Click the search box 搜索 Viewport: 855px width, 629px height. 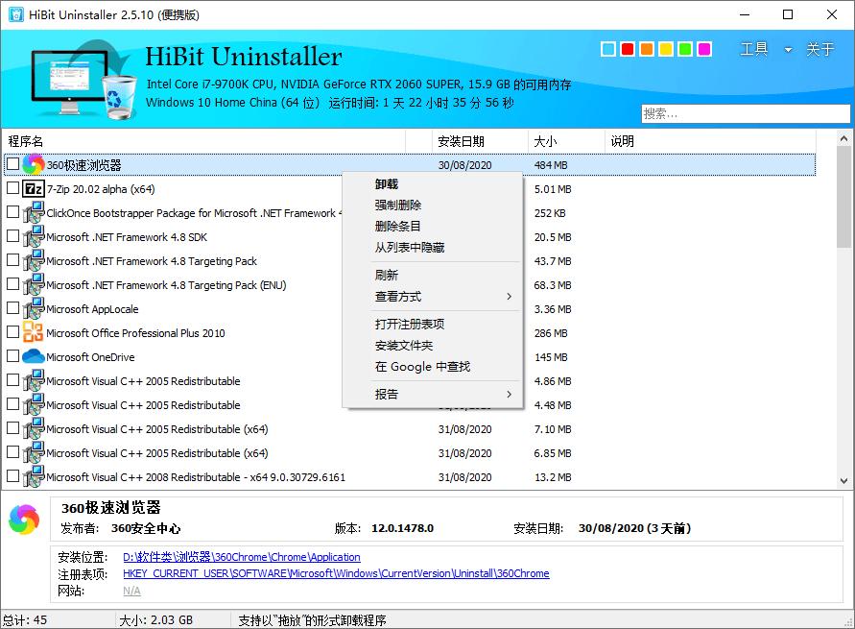click(x=745, y=113)
